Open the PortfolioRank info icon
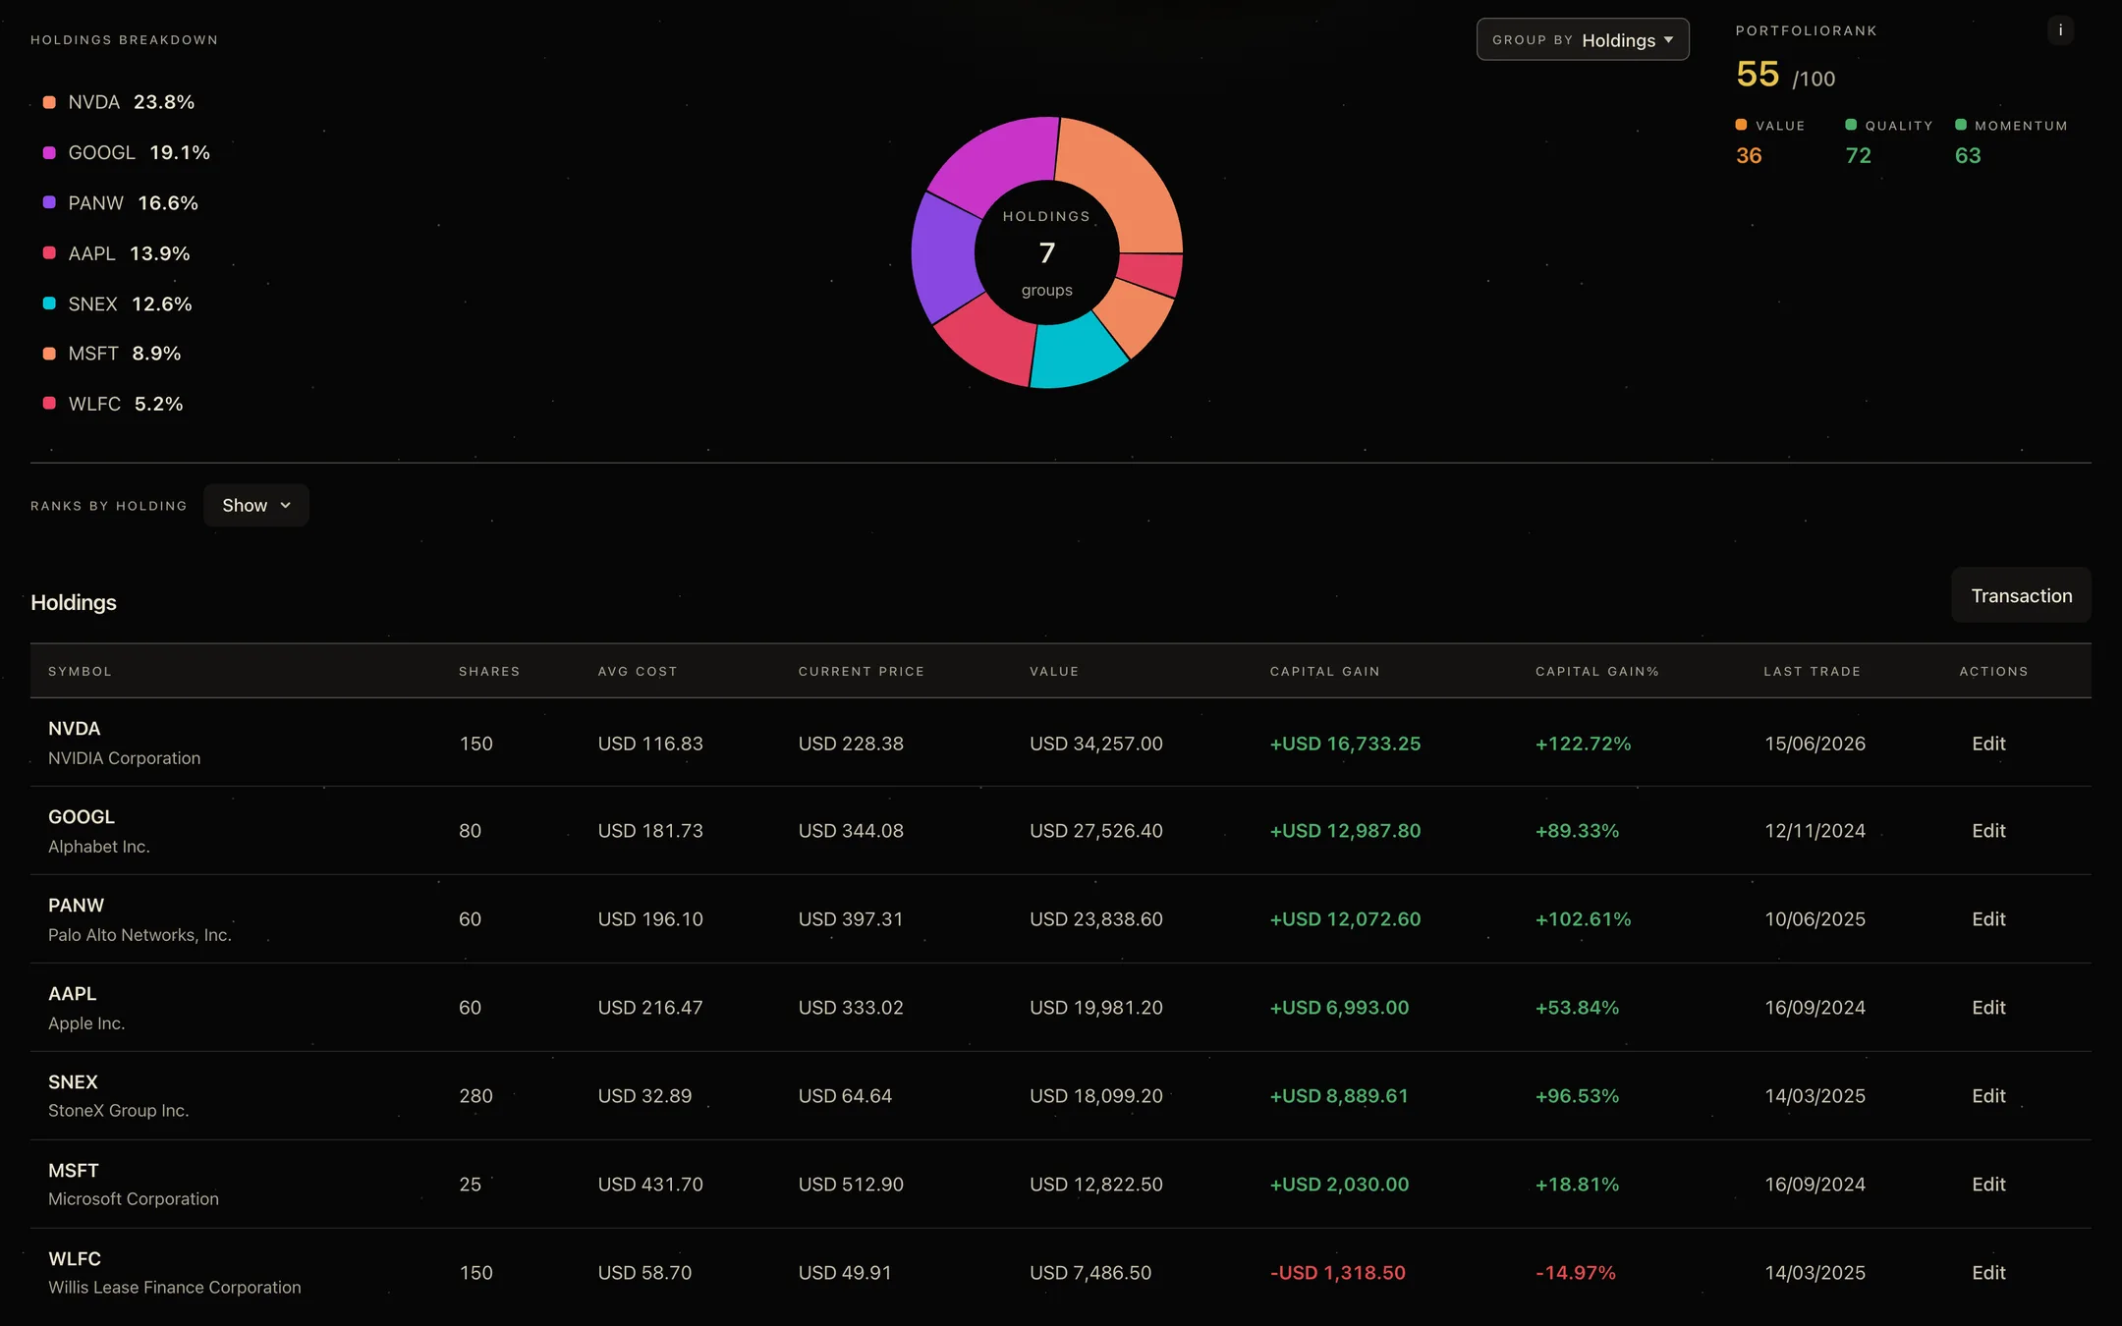The height and width of the screenshot is (1326, 2122). [2060, 30]
